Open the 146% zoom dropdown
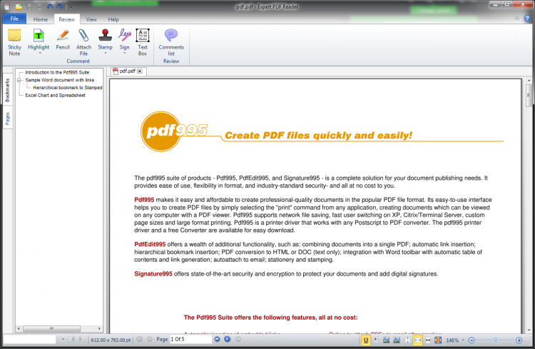535x349 pixels. tap(463, 340)
